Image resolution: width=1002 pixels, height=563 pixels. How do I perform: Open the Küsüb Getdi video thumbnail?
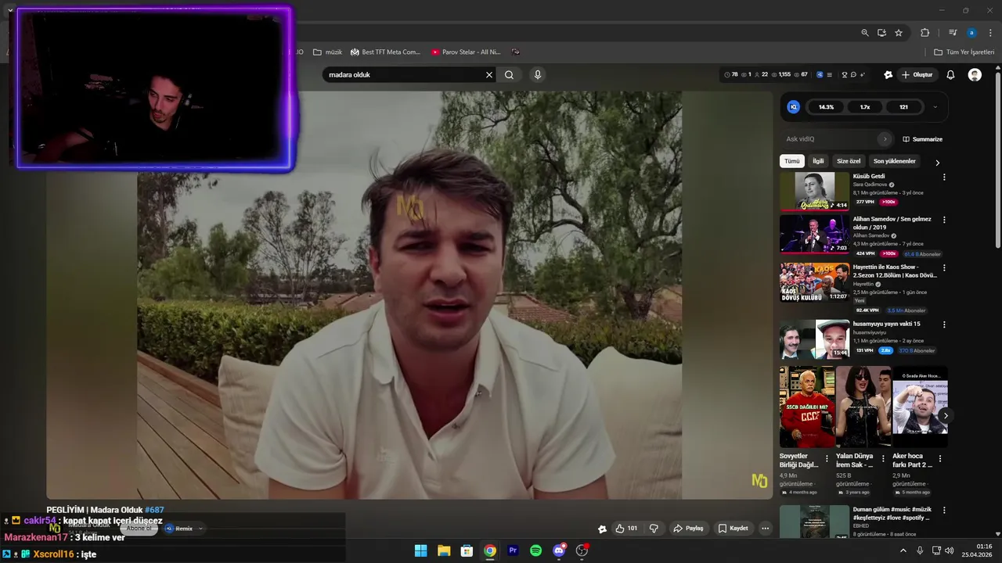pyautogui.click(x=814, y=192)
